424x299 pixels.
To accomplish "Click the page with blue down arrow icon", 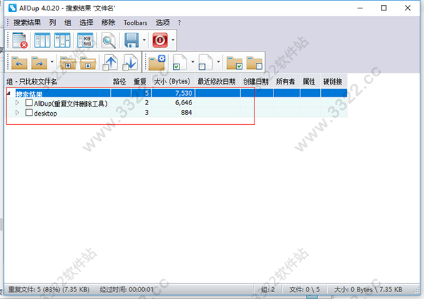I will pos(130,62).
